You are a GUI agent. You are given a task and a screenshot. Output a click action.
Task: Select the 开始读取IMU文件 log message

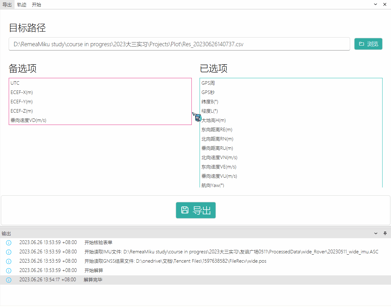tap(231, 252)
